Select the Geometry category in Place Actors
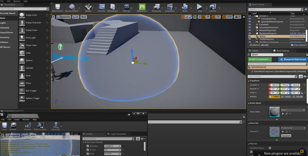The image size is (308, 156). pyautogui.click(x=5, y=37)
